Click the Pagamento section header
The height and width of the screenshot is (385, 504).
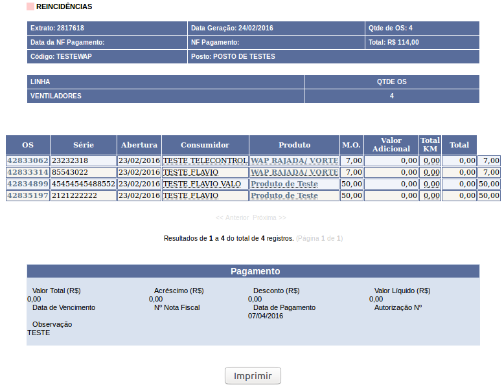coord(253,271)
